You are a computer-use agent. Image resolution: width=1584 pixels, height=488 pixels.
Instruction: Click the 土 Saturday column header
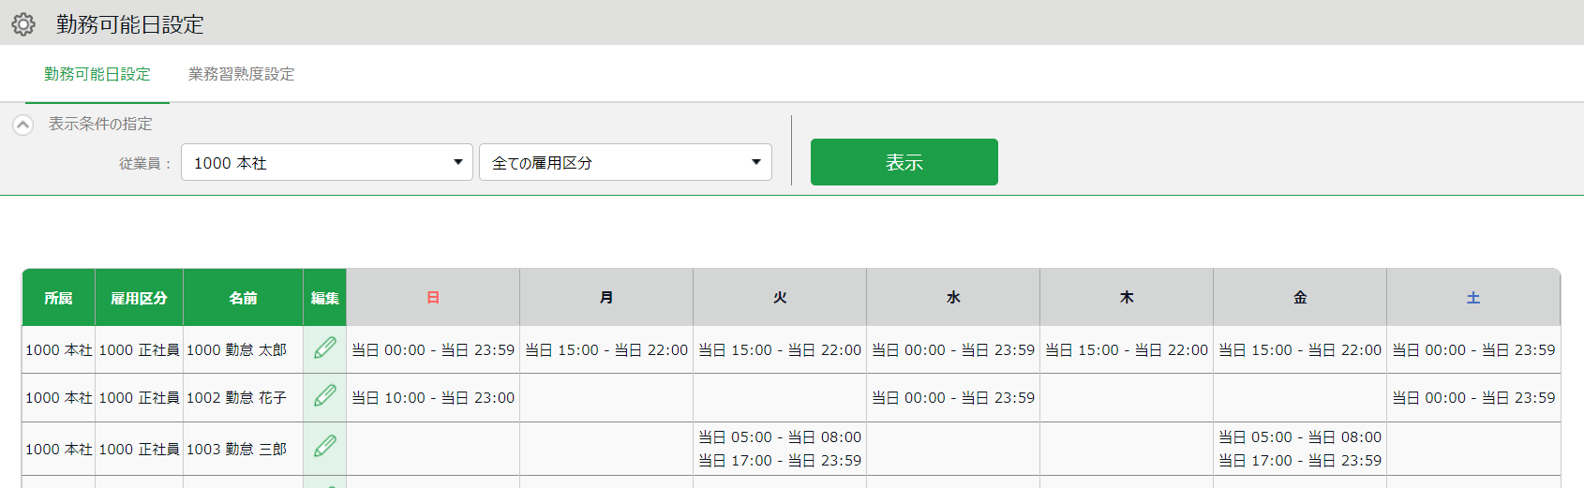pos(1473,298)
